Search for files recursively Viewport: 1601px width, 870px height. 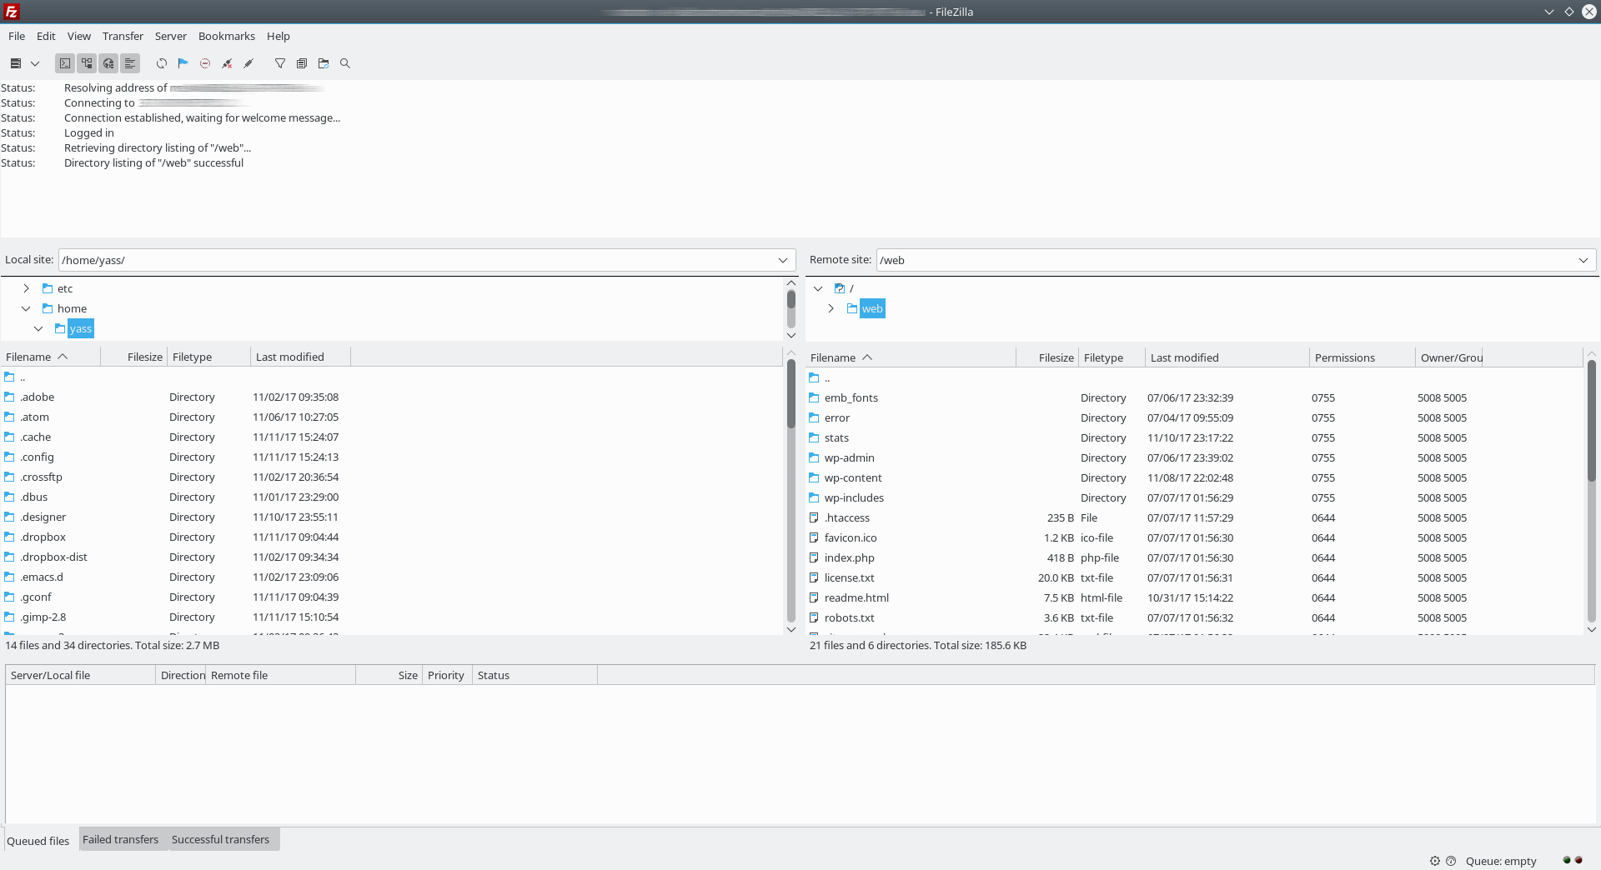[x=345, y=63]
